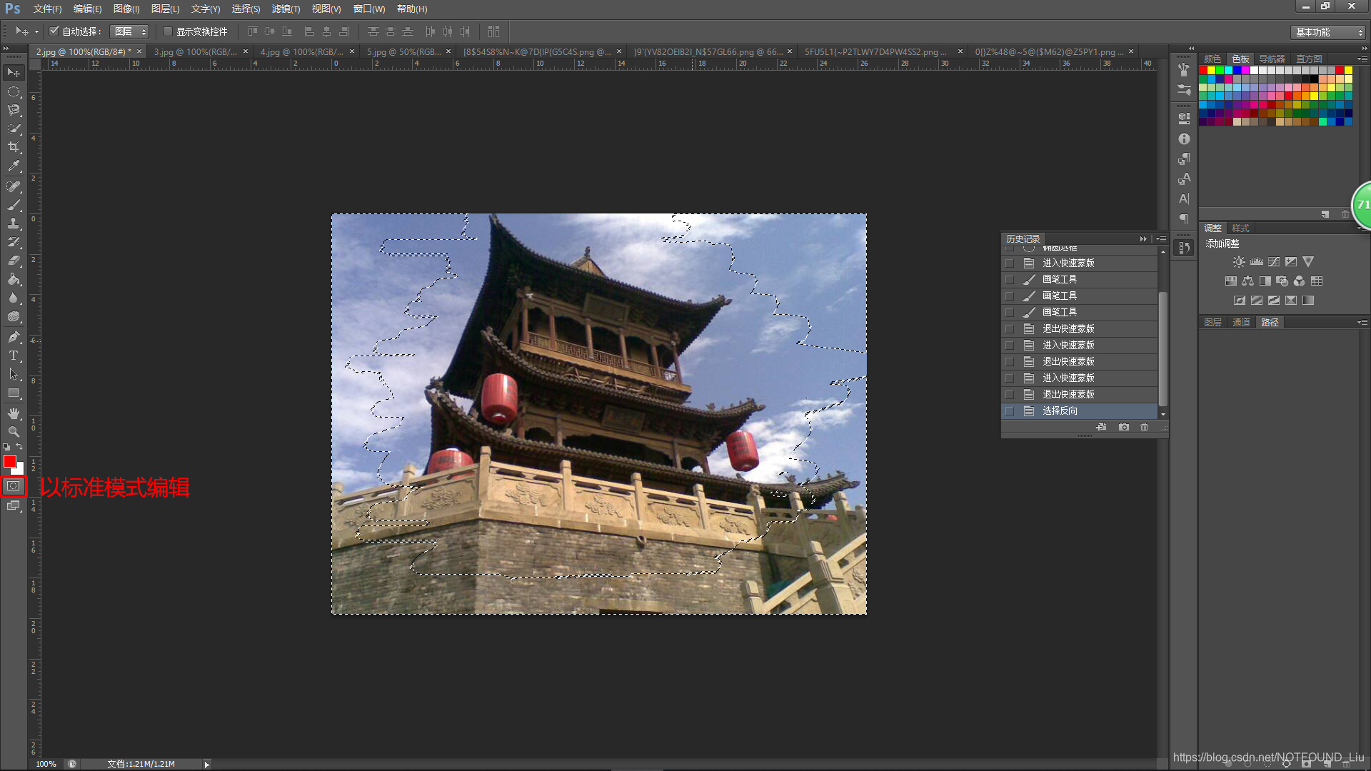
Task: Select the Blur tool
Action: click(x=14, y=298)
